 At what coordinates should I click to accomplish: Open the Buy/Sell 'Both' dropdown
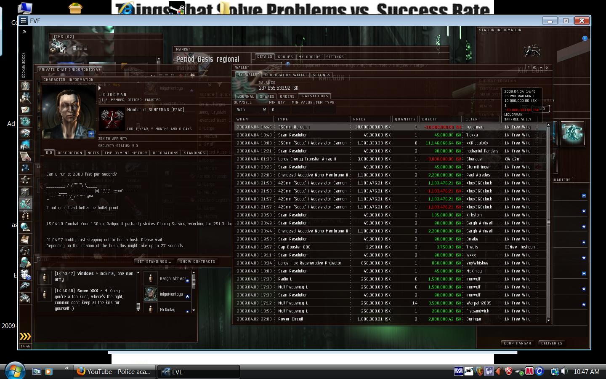click(251, 110)
